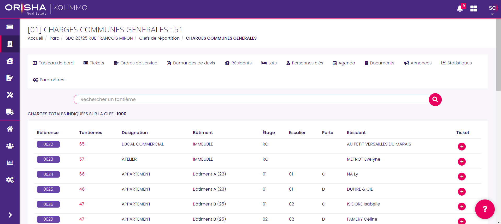Switch to Tableau de bord tab

(x=53, y=63)
